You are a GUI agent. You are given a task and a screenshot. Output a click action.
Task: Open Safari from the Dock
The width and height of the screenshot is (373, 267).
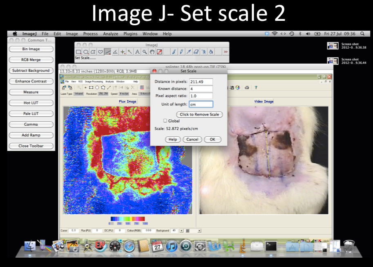coord(129,246)
